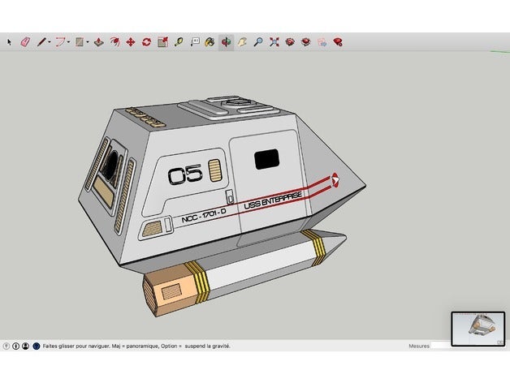Viewport: 510px width, 383px height.
Task: Click the Send to LayOut icon
Action: [322, 42]
